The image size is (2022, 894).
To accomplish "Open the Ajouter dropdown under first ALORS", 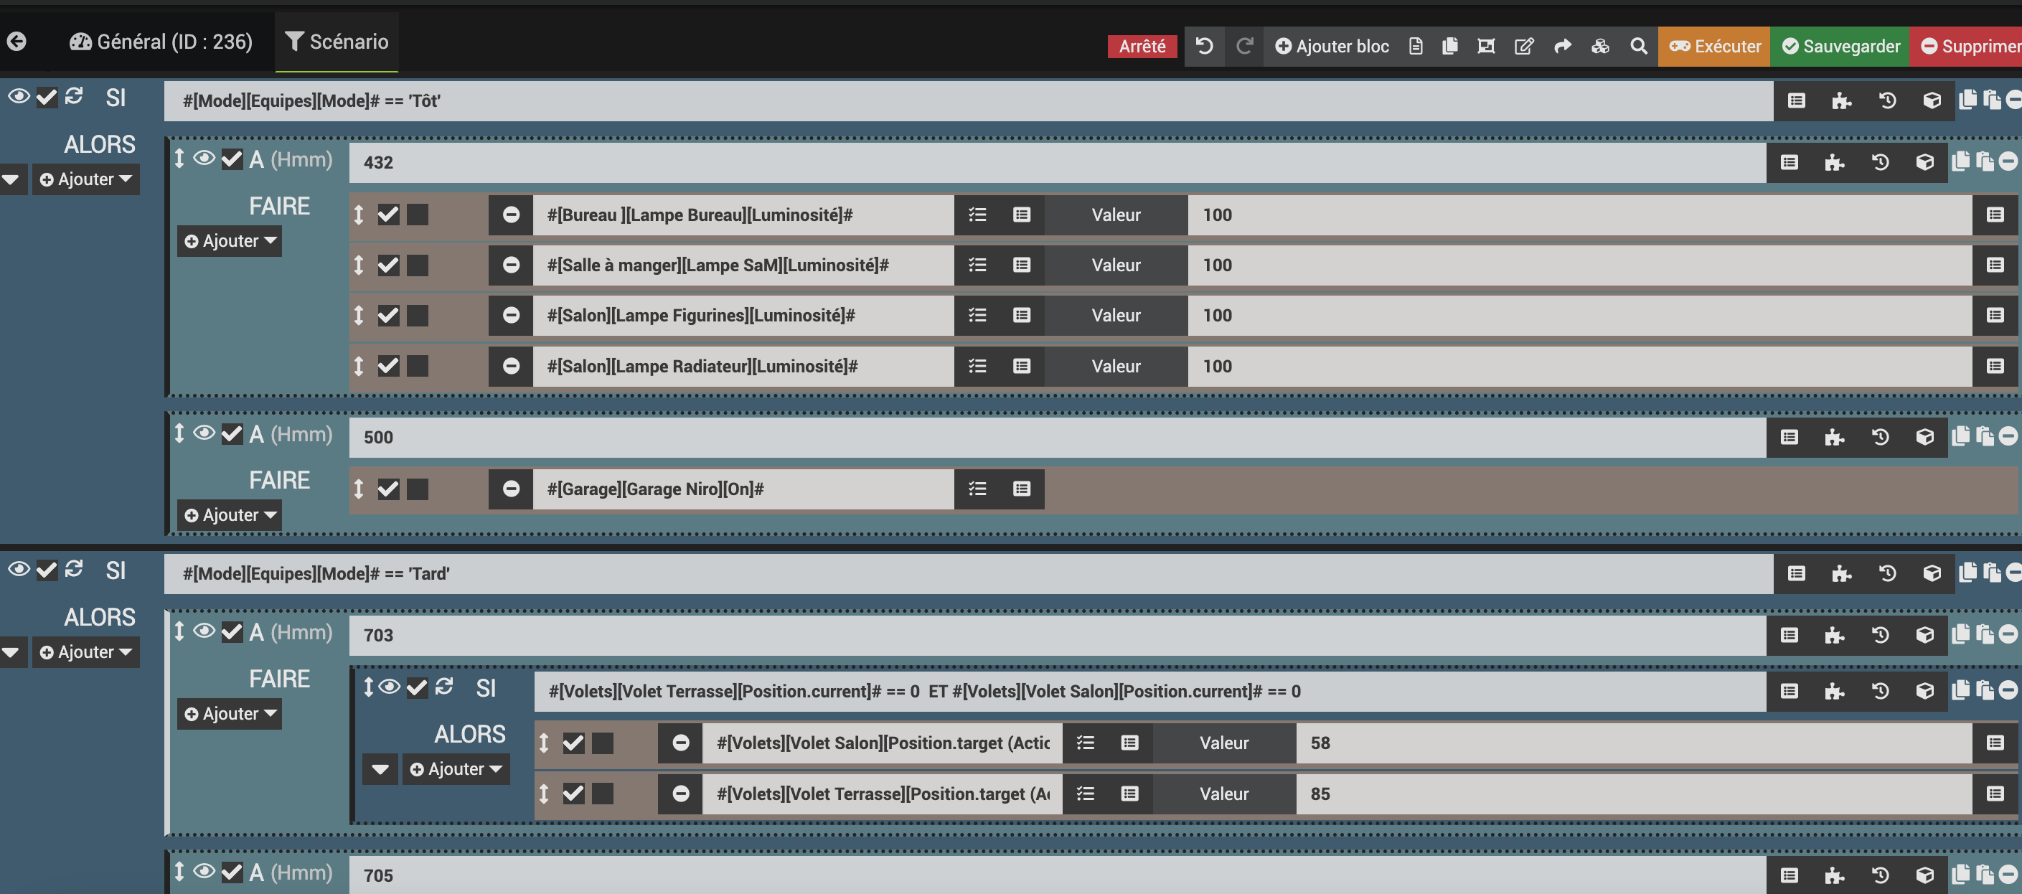I will (85, 180).
